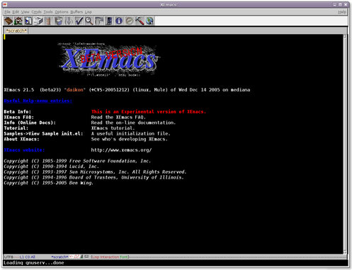Click 'Lisp Interaction' mode in modeline

(106, 257)
